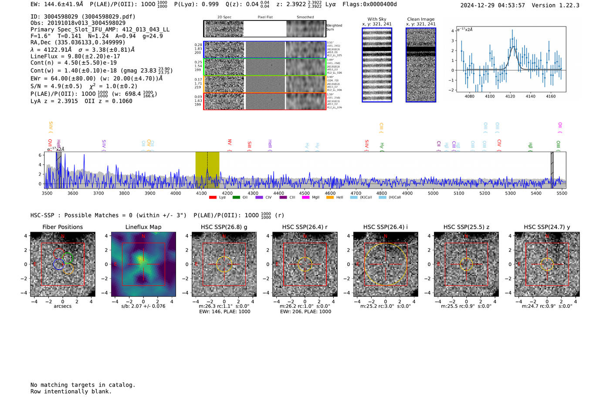Click the yellow highlighted band in spectrum
The image size is (610, 415).
207,170
